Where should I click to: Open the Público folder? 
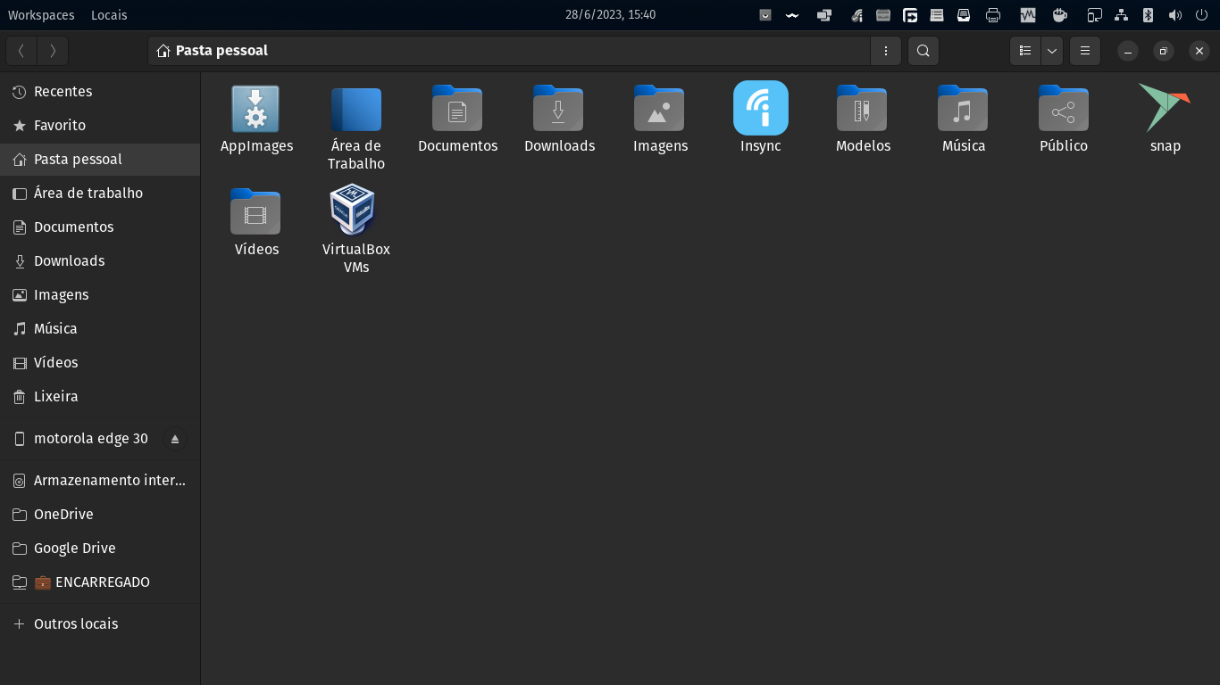pos(1063,109)
